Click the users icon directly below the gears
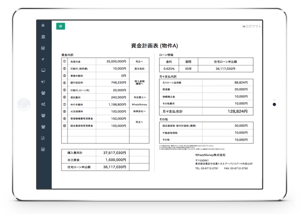301x214 pixels. (x=43, y=115)
